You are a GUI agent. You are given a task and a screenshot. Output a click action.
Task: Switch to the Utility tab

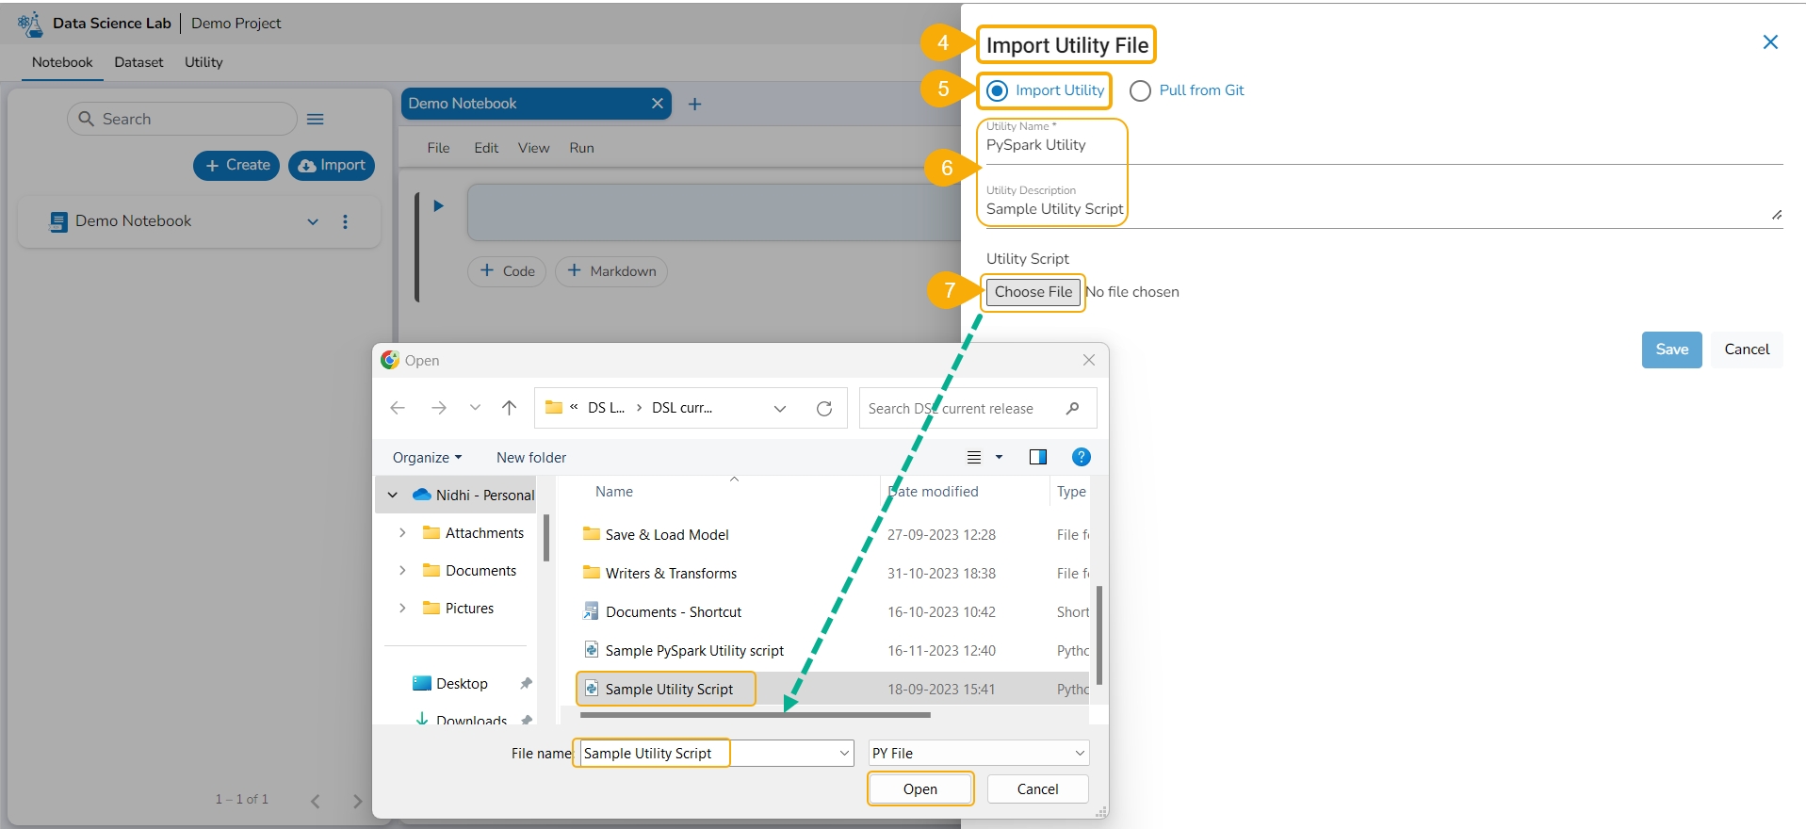203,62
